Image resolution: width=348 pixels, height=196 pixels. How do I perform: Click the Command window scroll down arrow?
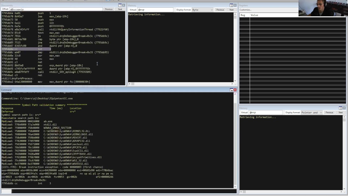click(x=235, y=186)
